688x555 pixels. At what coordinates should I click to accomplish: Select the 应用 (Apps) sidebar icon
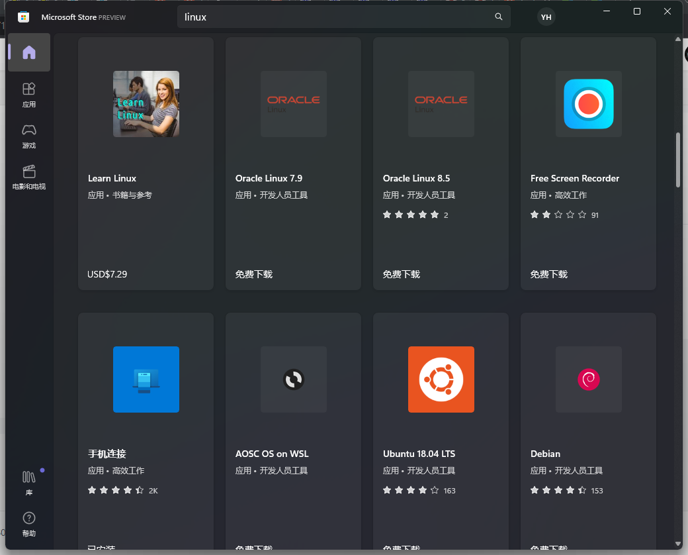click(x=28, y=94)
